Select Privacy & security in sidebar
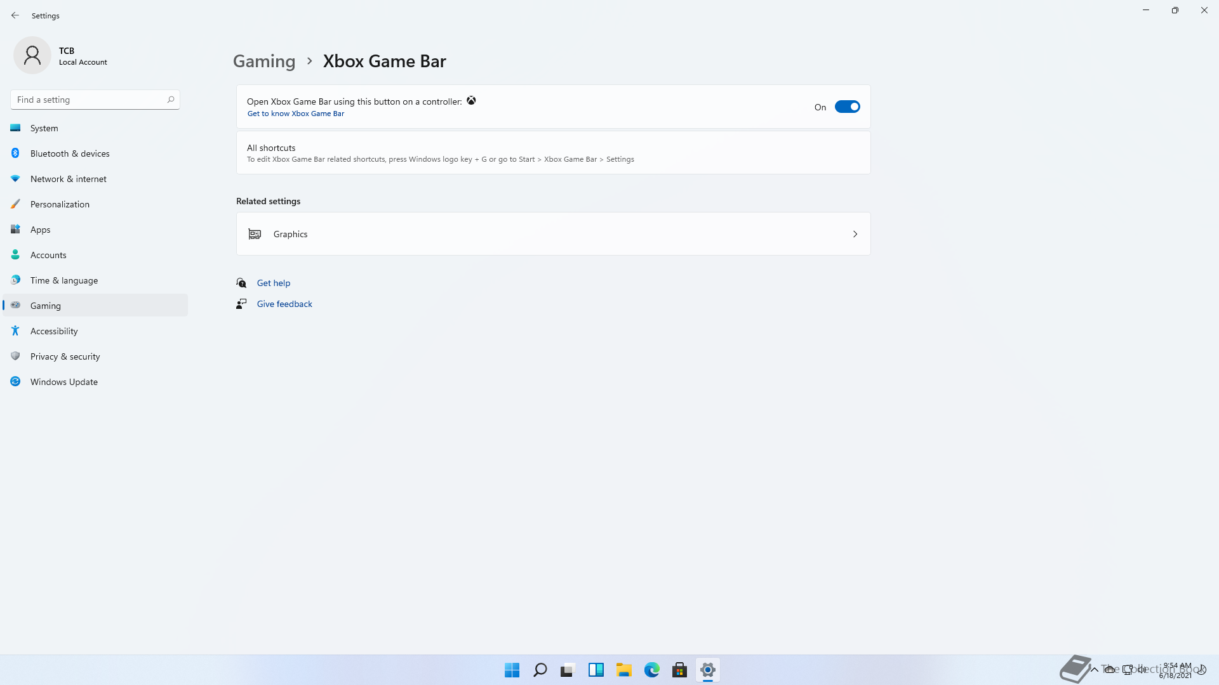 (95, 356)
